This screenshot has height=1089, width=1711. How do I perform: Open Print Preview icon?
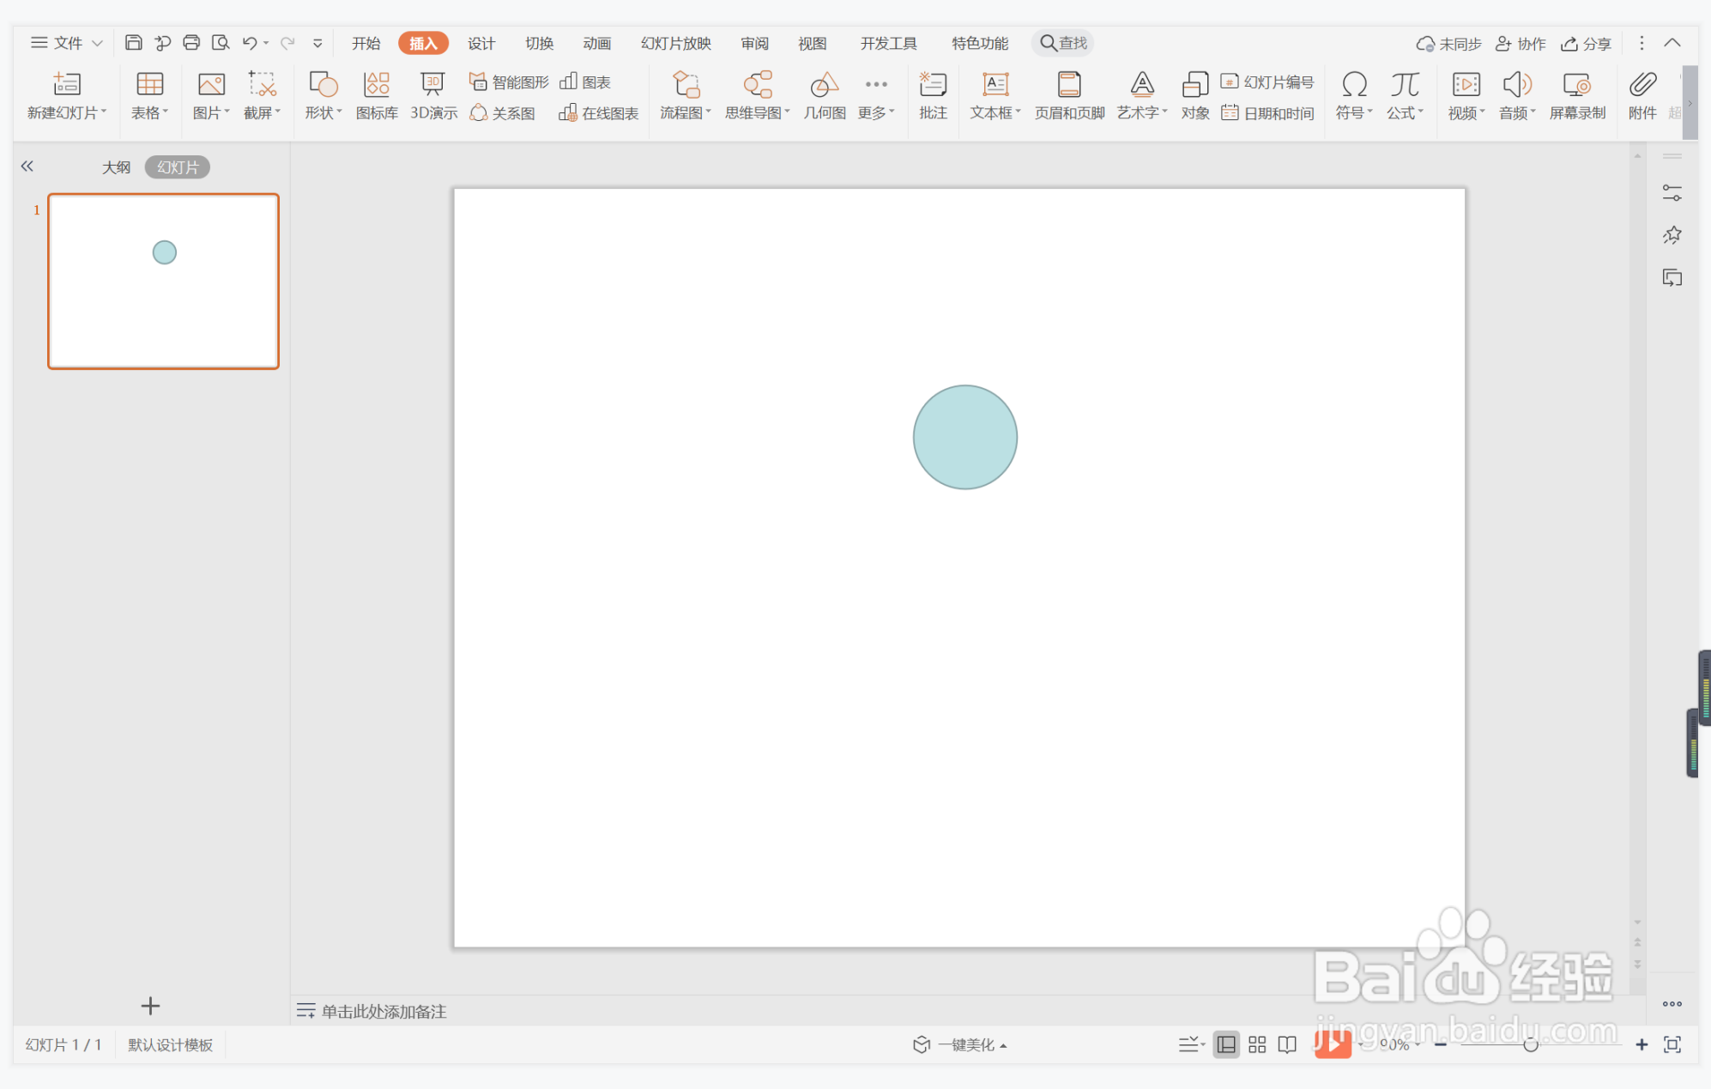pos(221,43)
